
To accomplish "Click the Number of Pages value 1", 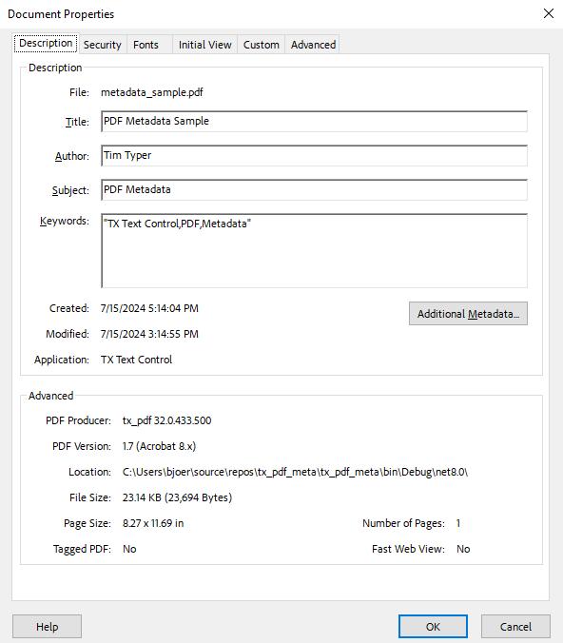I will pos(458,523).
